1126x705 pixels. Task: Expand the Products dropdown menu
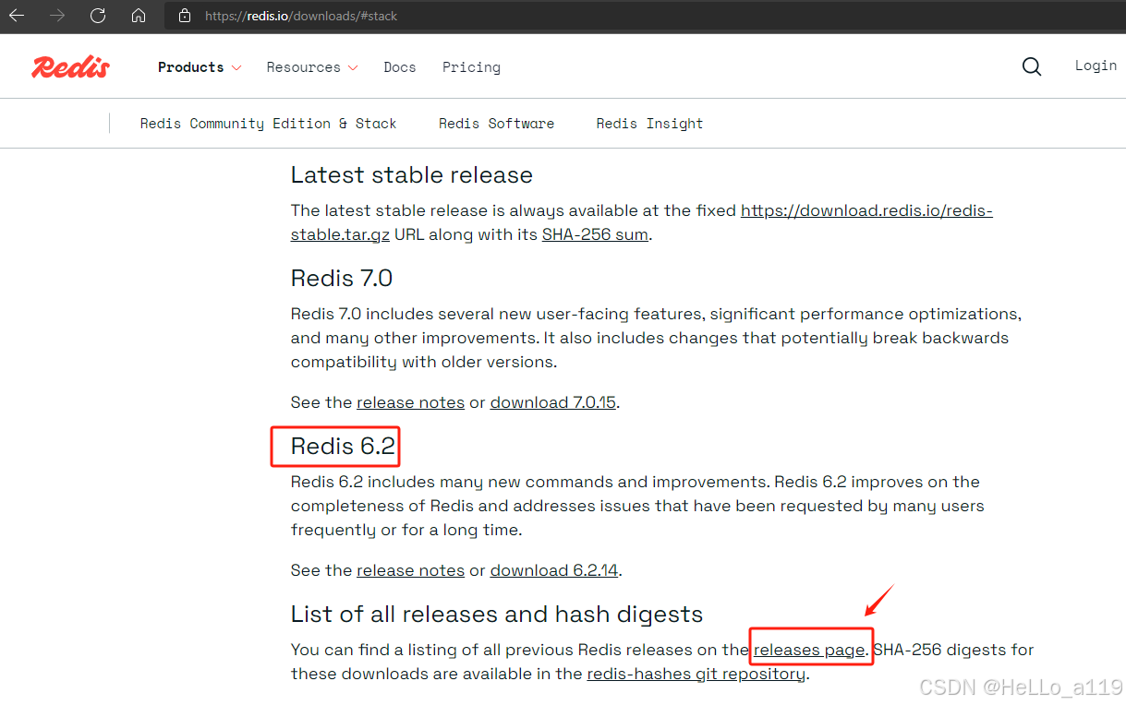tap(200, 67)
